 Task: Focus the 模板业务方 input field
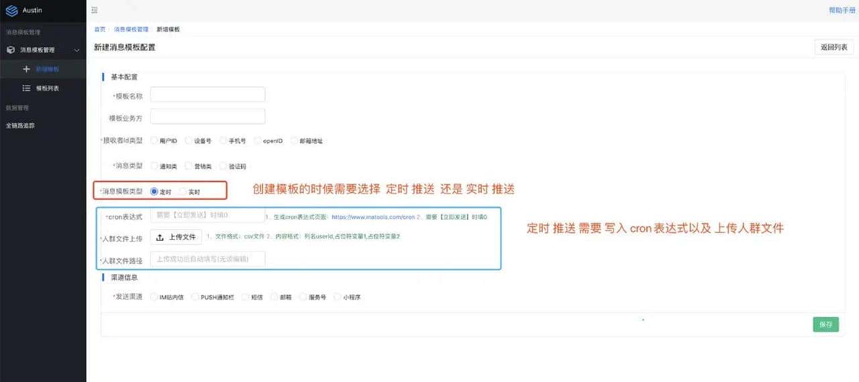(208, 117)
